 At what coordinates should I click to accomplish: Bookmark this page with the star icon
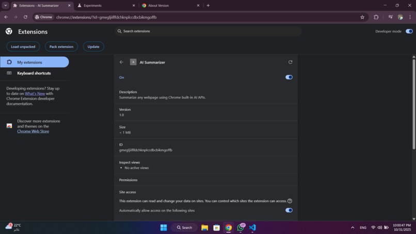pyautogui.click(x=362, y=17)
